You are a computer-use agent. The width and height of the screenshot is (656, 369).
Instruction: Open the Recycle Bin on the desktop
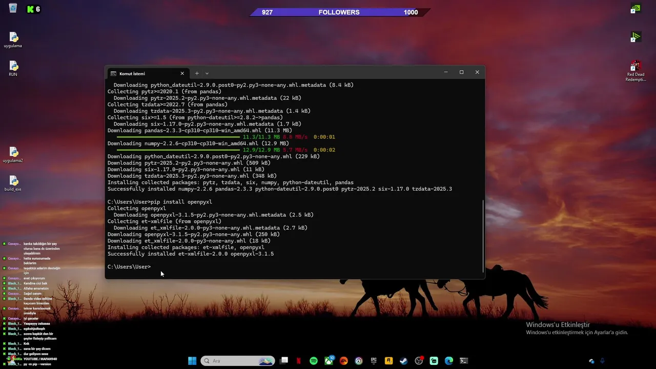pos(13,8)
